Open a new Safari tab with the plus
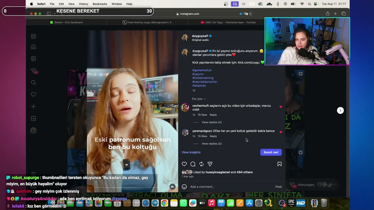Image resolution: width=374 pixels, height=210 pixels. point(335,14)
